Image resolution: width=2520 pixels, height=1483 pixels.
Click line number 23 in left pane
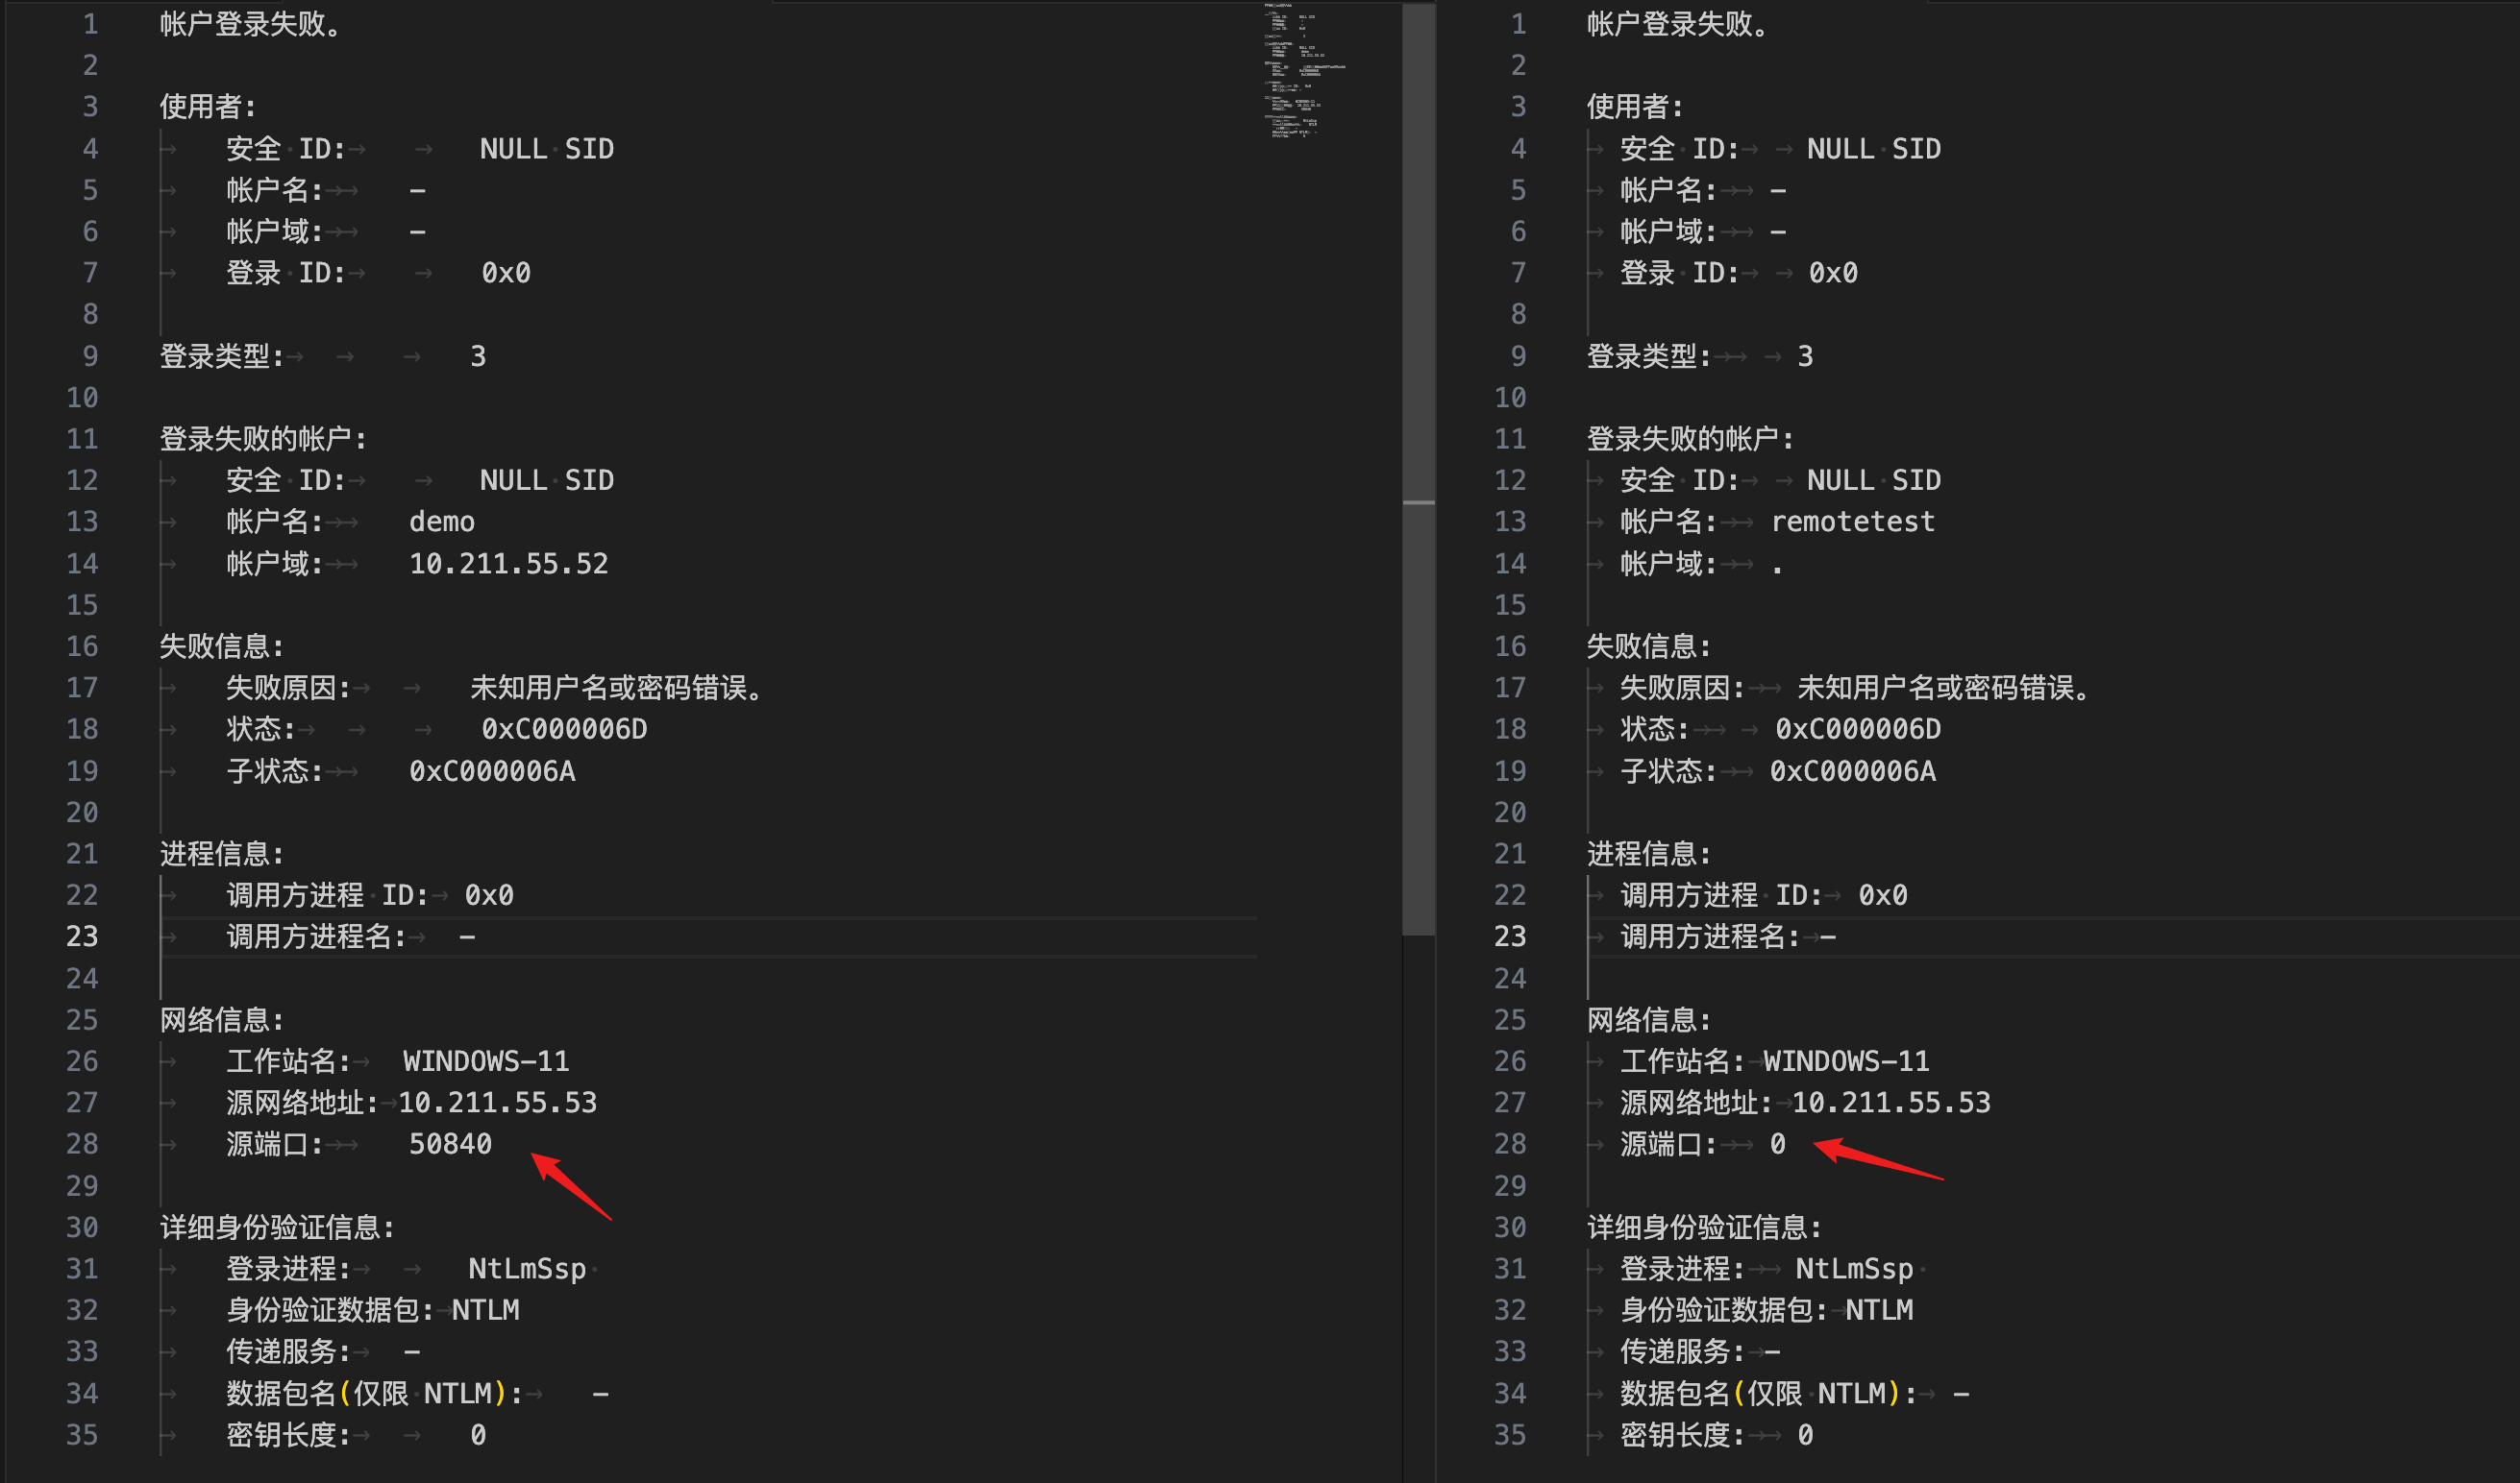coord(82,936)
